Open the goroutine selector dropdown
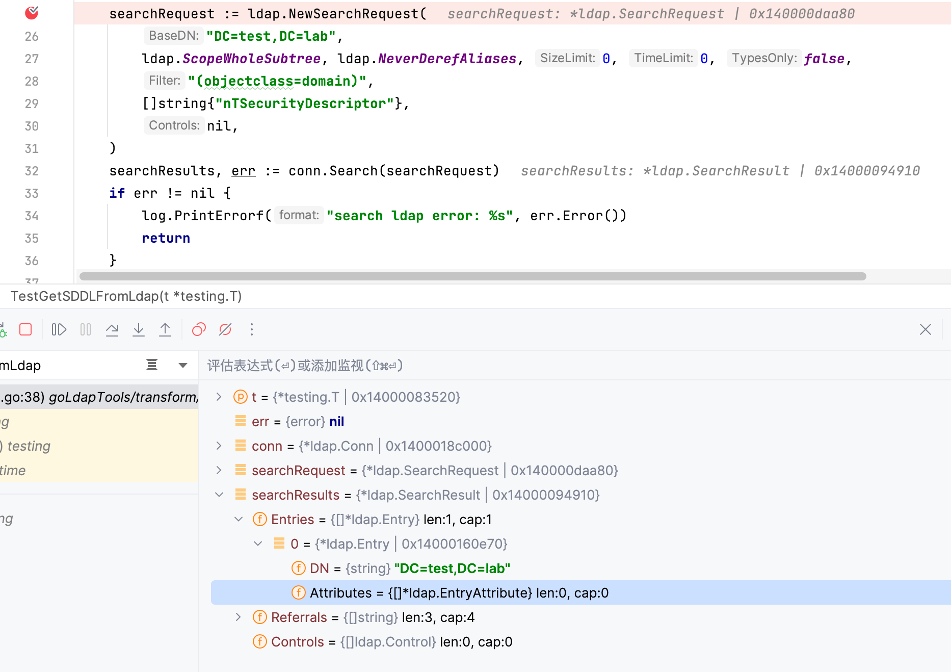Screen dimensions: 951x672 [183, 365]
